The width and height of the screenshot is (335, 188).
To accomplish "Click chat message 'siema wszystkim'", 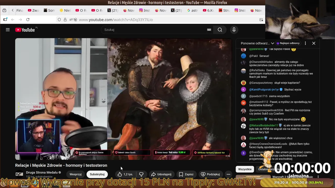I will pos(279,96).
